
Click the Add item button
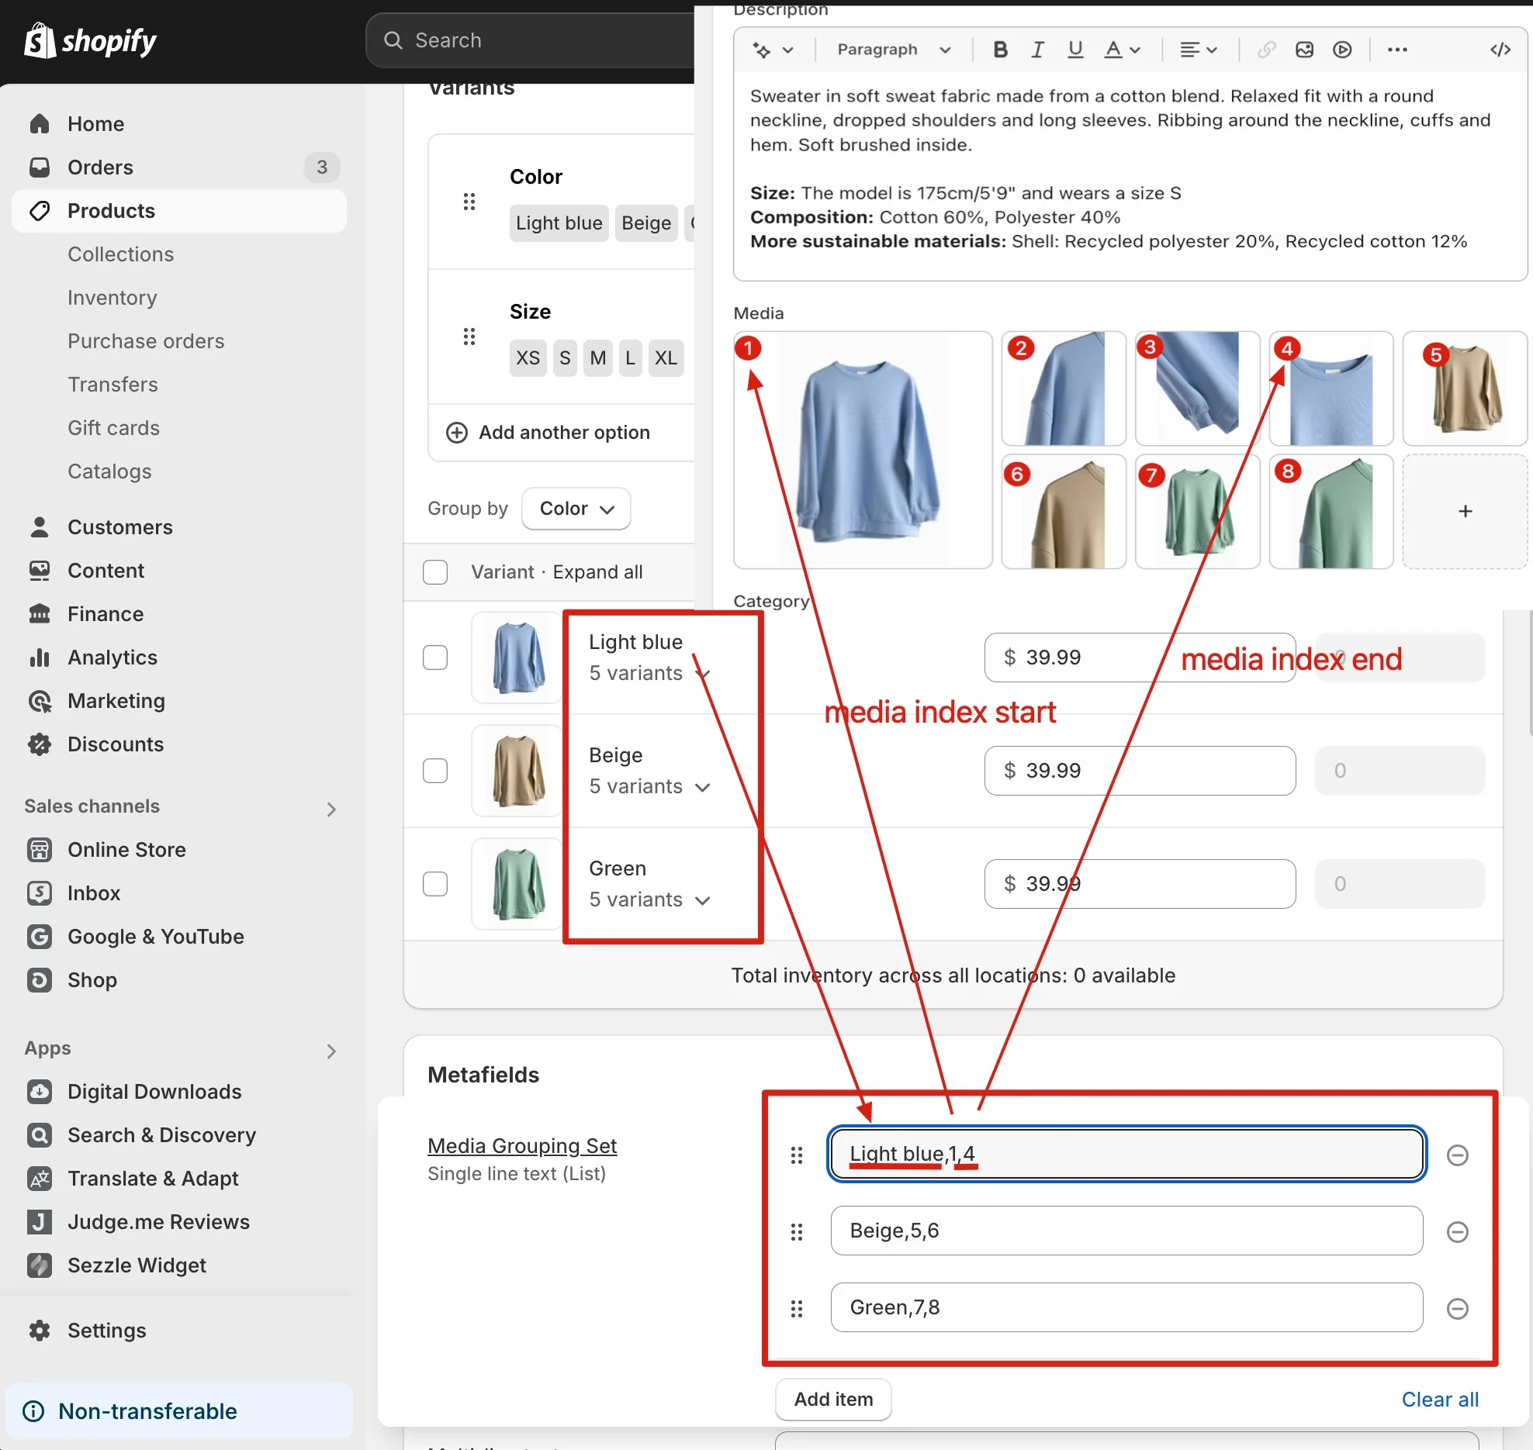(833, 1399)
